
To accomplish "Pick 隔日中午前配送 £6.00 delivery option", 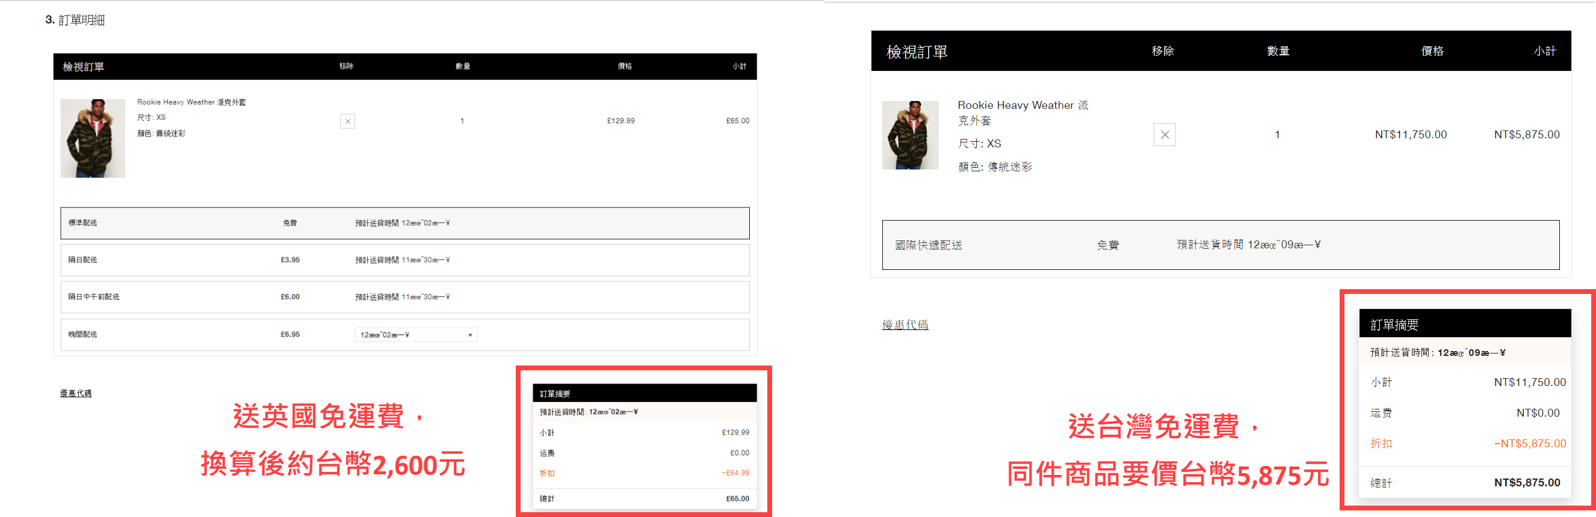I will tap(404, 297).
